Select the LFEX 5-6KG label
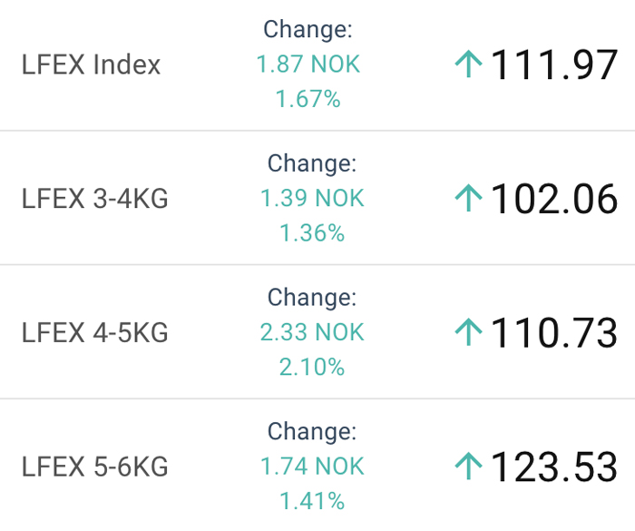Image resolution: width=635 pixels, height=531 pixels. 94,467
